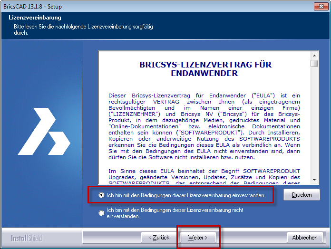Screen dimensions: 331x249
Task: Click the Drucken button
Action: (x=302, y=195)
